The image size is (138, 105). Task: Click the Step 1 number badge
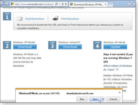coord(7,16)
